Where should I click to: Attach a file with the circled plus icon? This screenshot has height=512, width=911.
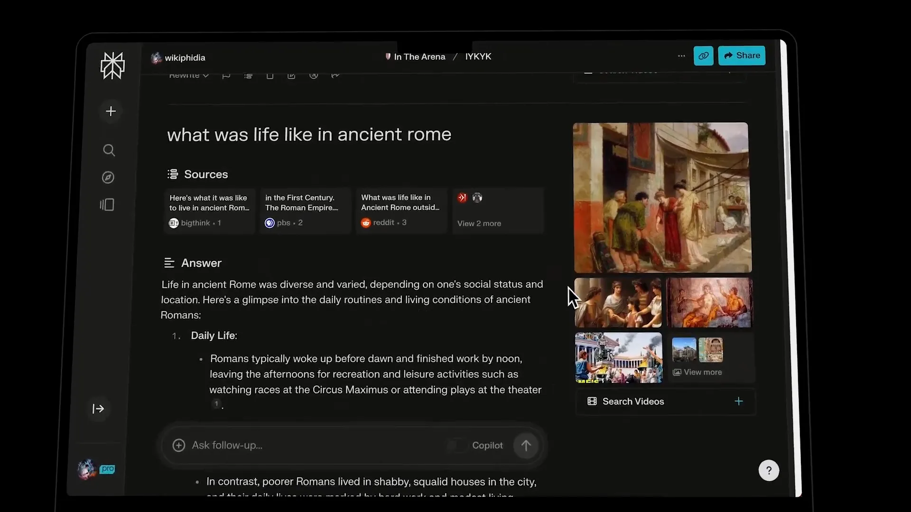[178, 445]
